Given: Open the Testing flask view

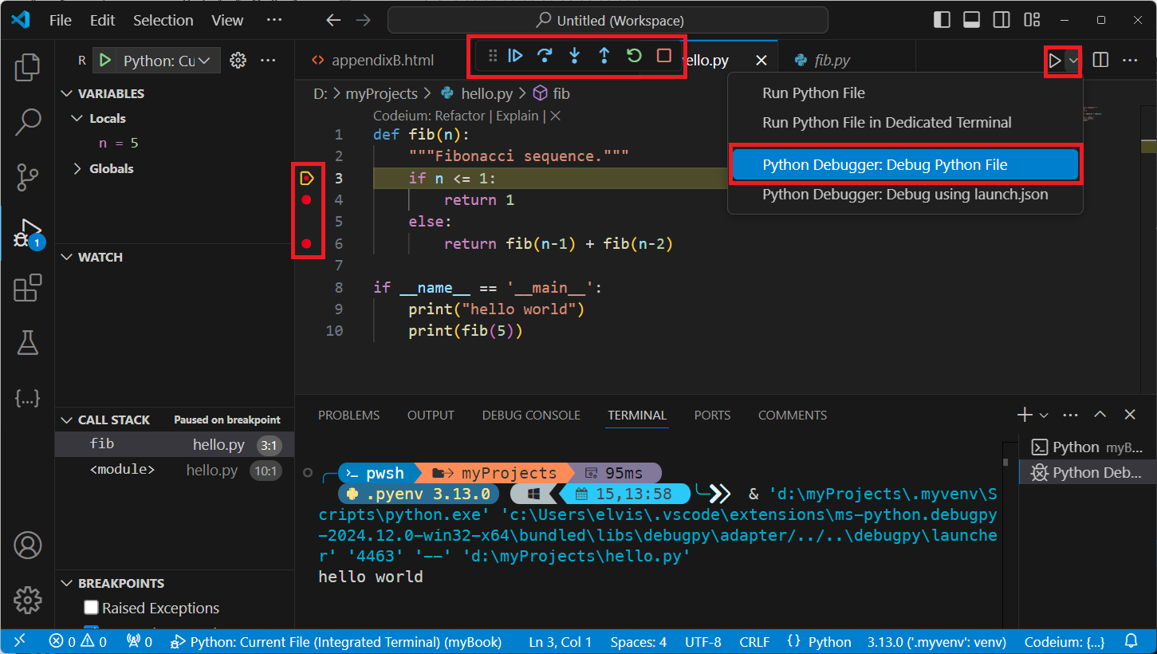Looking at the screenshot, I should pyautogui.click(x=28, y=343).
